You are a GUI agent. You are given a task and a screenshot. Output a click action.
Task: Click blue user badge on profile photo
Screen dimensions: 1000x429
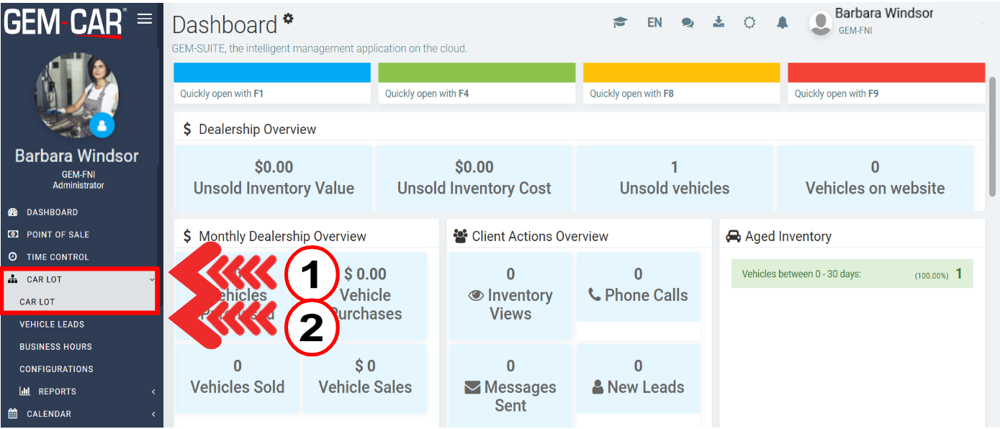[102, 125]
